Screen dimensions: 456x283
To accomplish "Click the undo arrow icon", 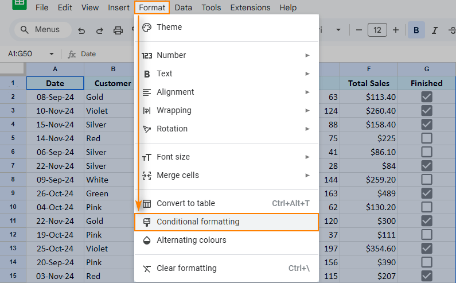I will (81, 30).
